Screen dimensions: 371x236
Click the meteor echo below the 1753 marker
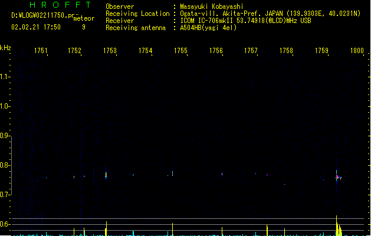[106, 175]
